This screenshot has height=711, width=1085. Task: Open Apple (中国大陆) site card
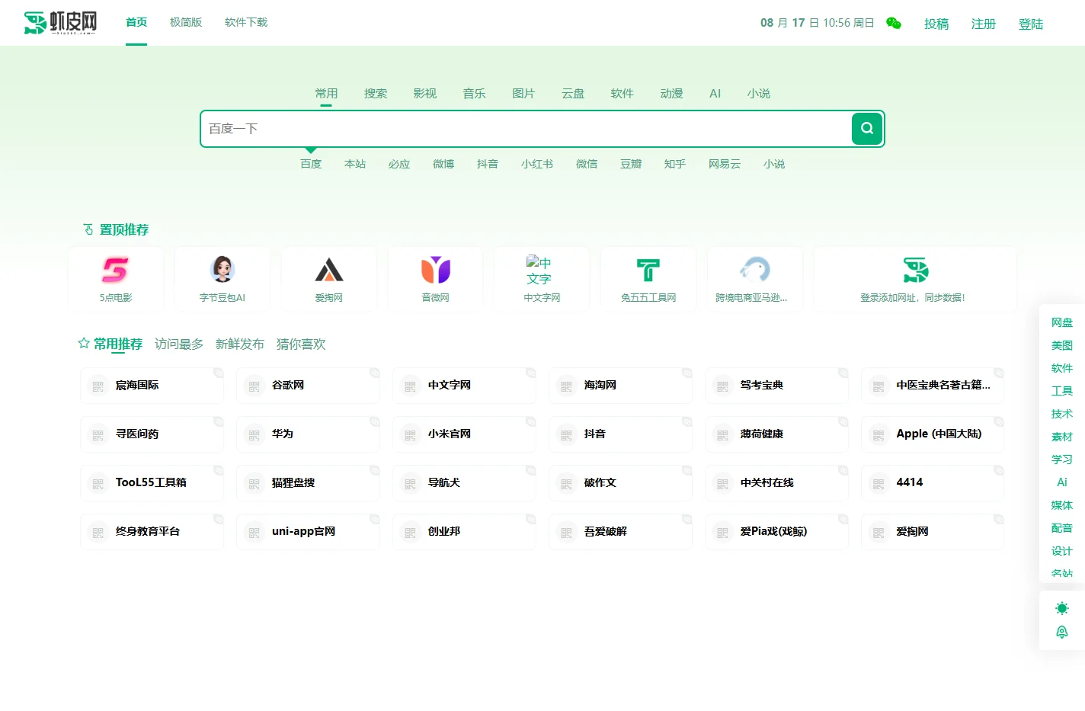(x=933, y=434)
